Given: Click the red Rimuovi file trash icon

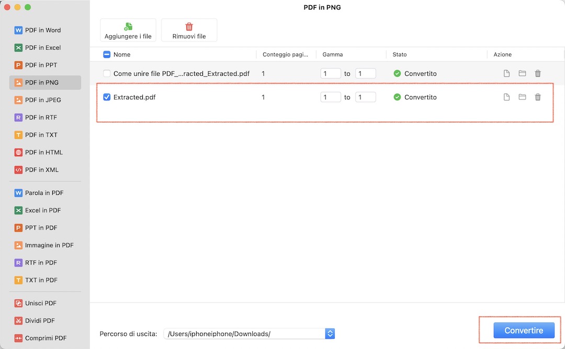Looking at the screenshot, I should pos(189,27).
